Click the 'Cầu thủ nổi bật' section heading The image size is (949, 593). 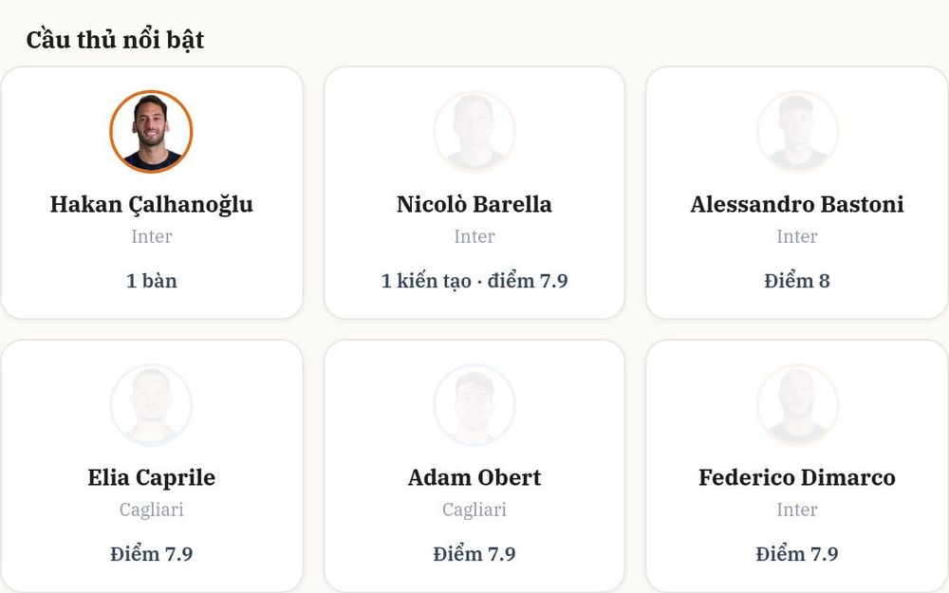pos(115,40)
